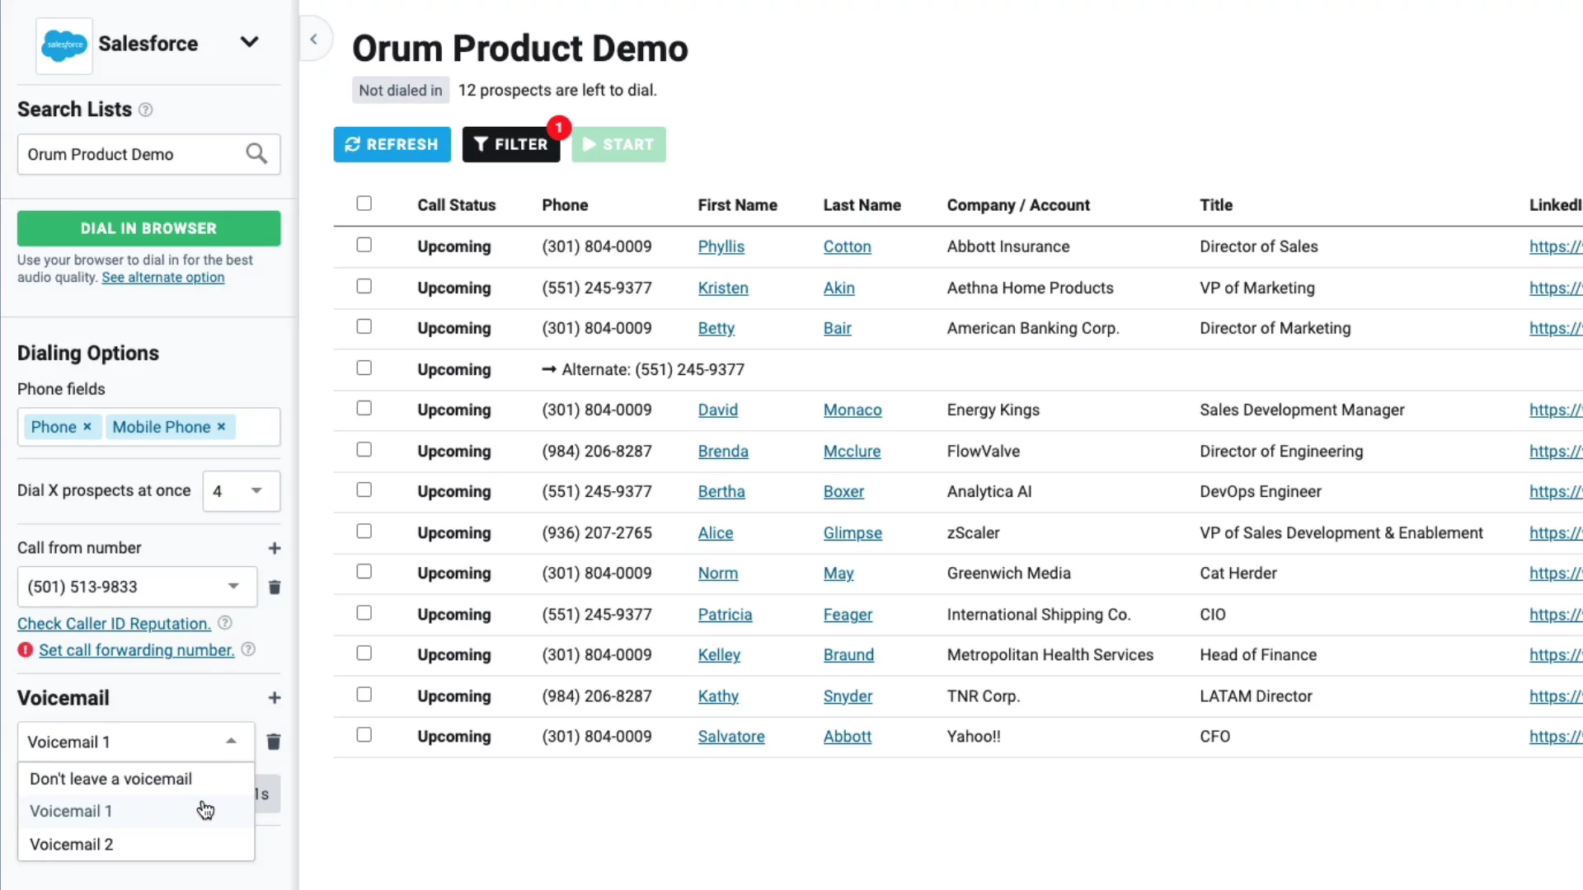Collapse the sidebar with the chevron arrow
The width and height of the screenshot is (1583, 890).
(314, 40)
